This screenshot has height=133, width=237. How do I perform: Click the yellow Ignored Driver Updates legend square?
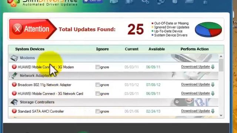pyautogui.click(x=153, y=27)
